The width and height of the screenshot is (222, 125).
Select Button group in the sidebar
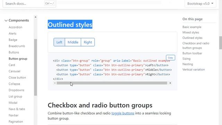coord(18,59)
